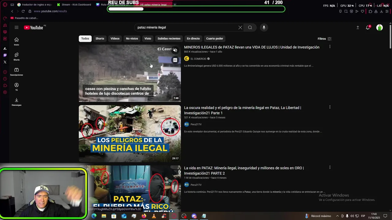Open options menu for La vida en PATAZ video
Viewport: 392px width, 220px height.
coord(330,167)
